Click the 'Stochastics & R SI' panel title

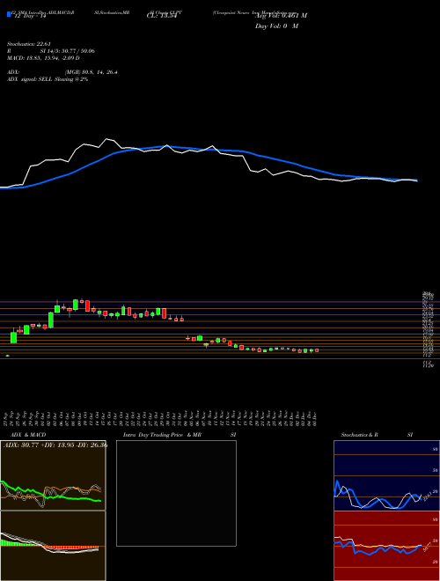(377, 435)
